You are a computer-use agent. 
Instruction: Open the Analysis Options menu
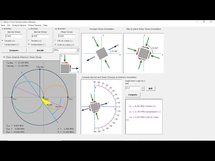(19, 25)
